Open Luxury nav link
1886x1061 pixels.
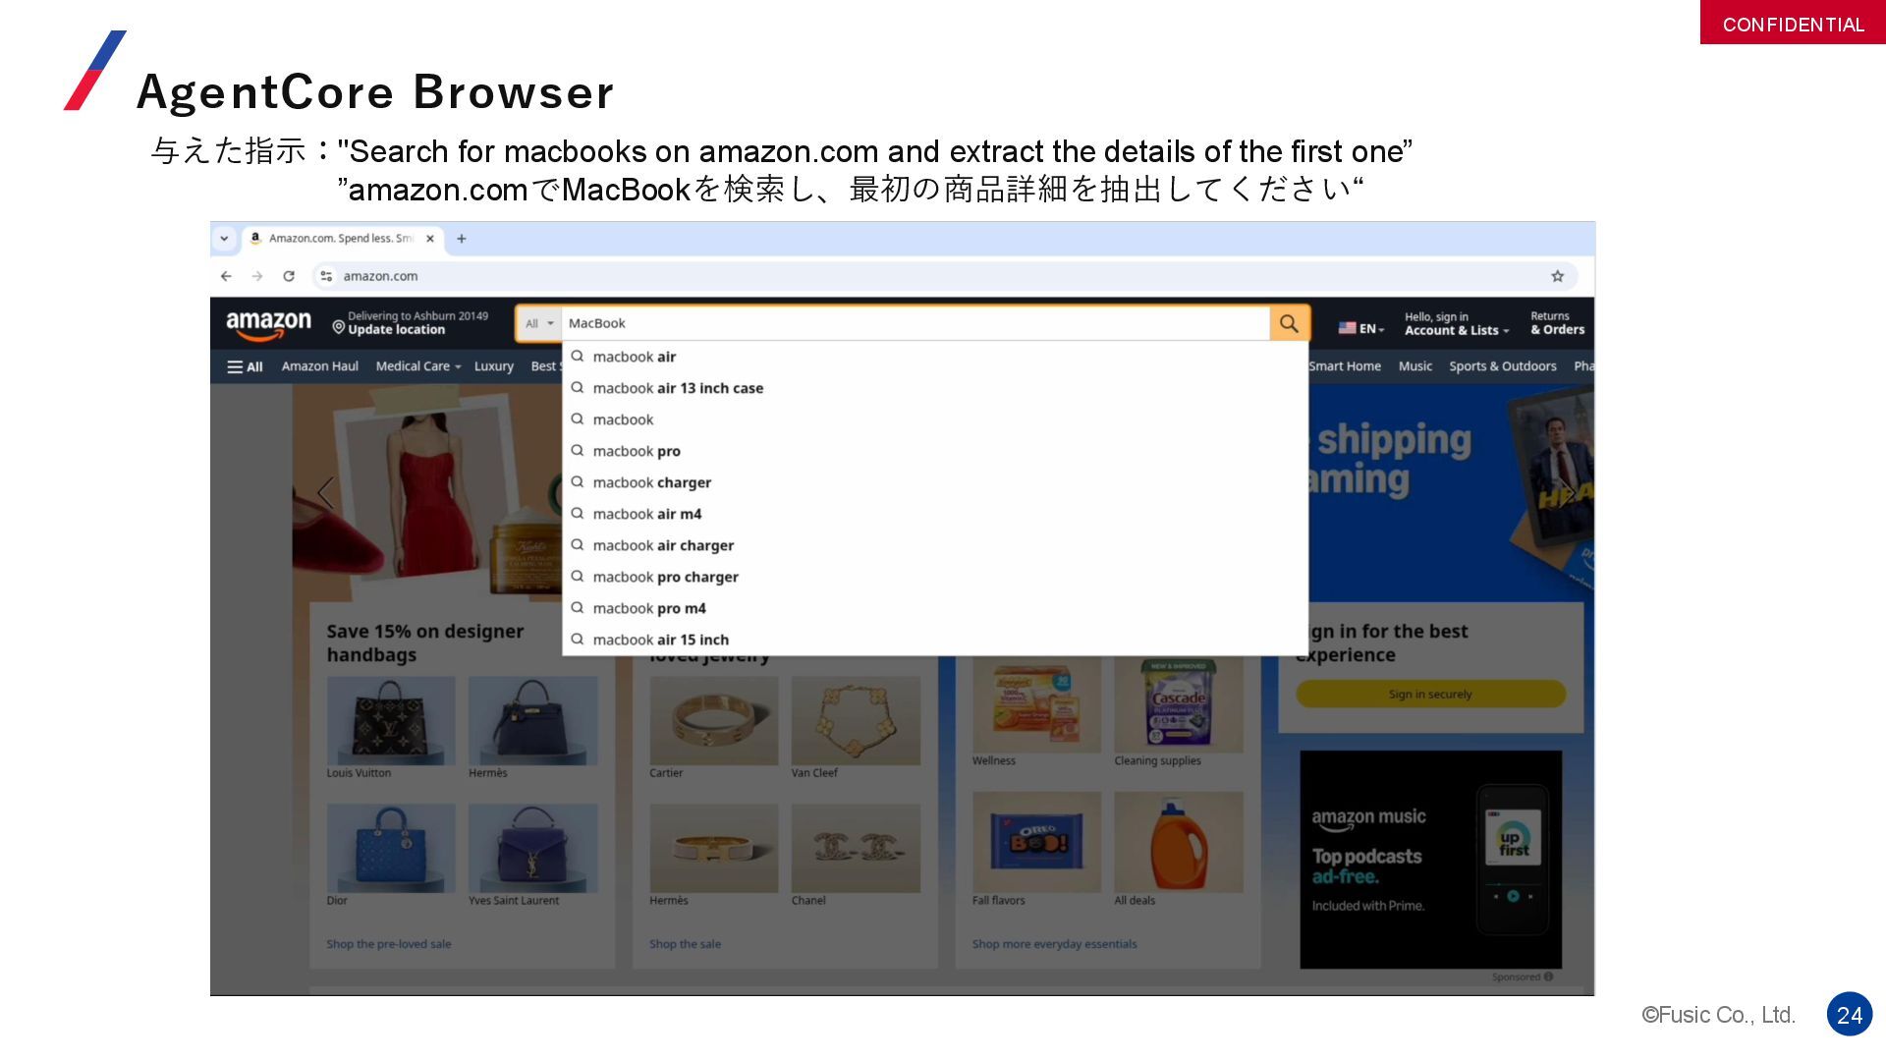coord(493,366)
